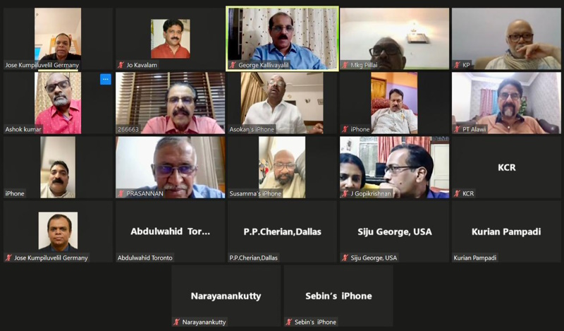
Task: Select the Kurian Pampadi participant tile
Action: [x=506, y=231]
